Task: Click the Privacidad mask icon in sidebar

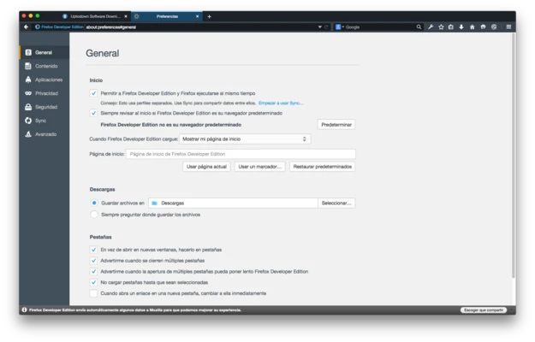Action: (x=28, y=93)
